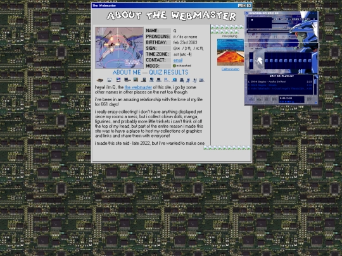Adjust the player's volume slider
The width and height of the screenshot is (342, 256).
click(x=281, y=28)
